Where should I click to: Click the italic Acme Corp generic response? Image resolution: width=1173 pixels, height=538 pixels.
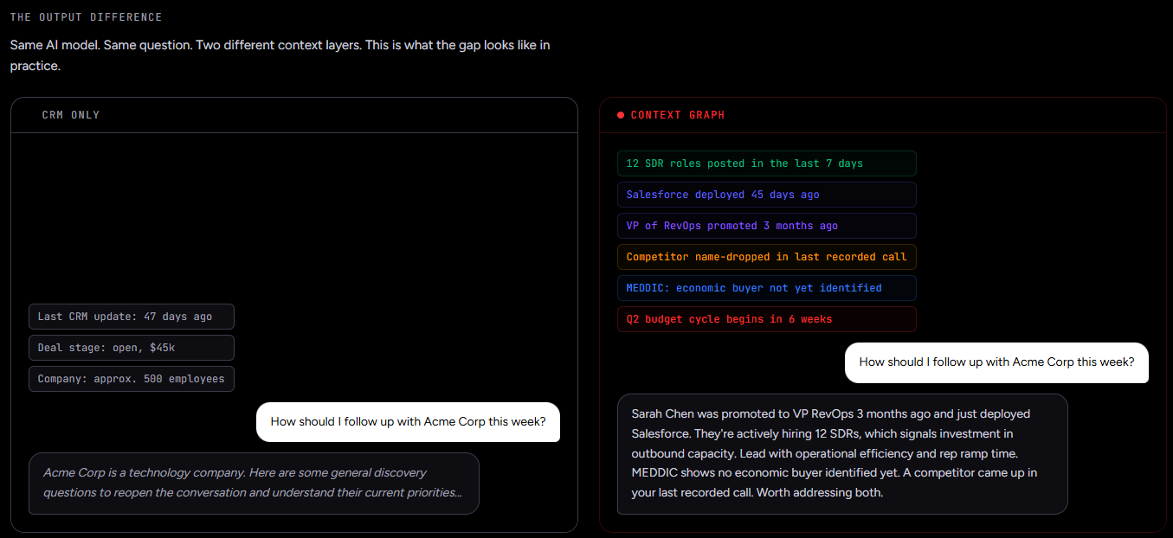click(254, 484)
